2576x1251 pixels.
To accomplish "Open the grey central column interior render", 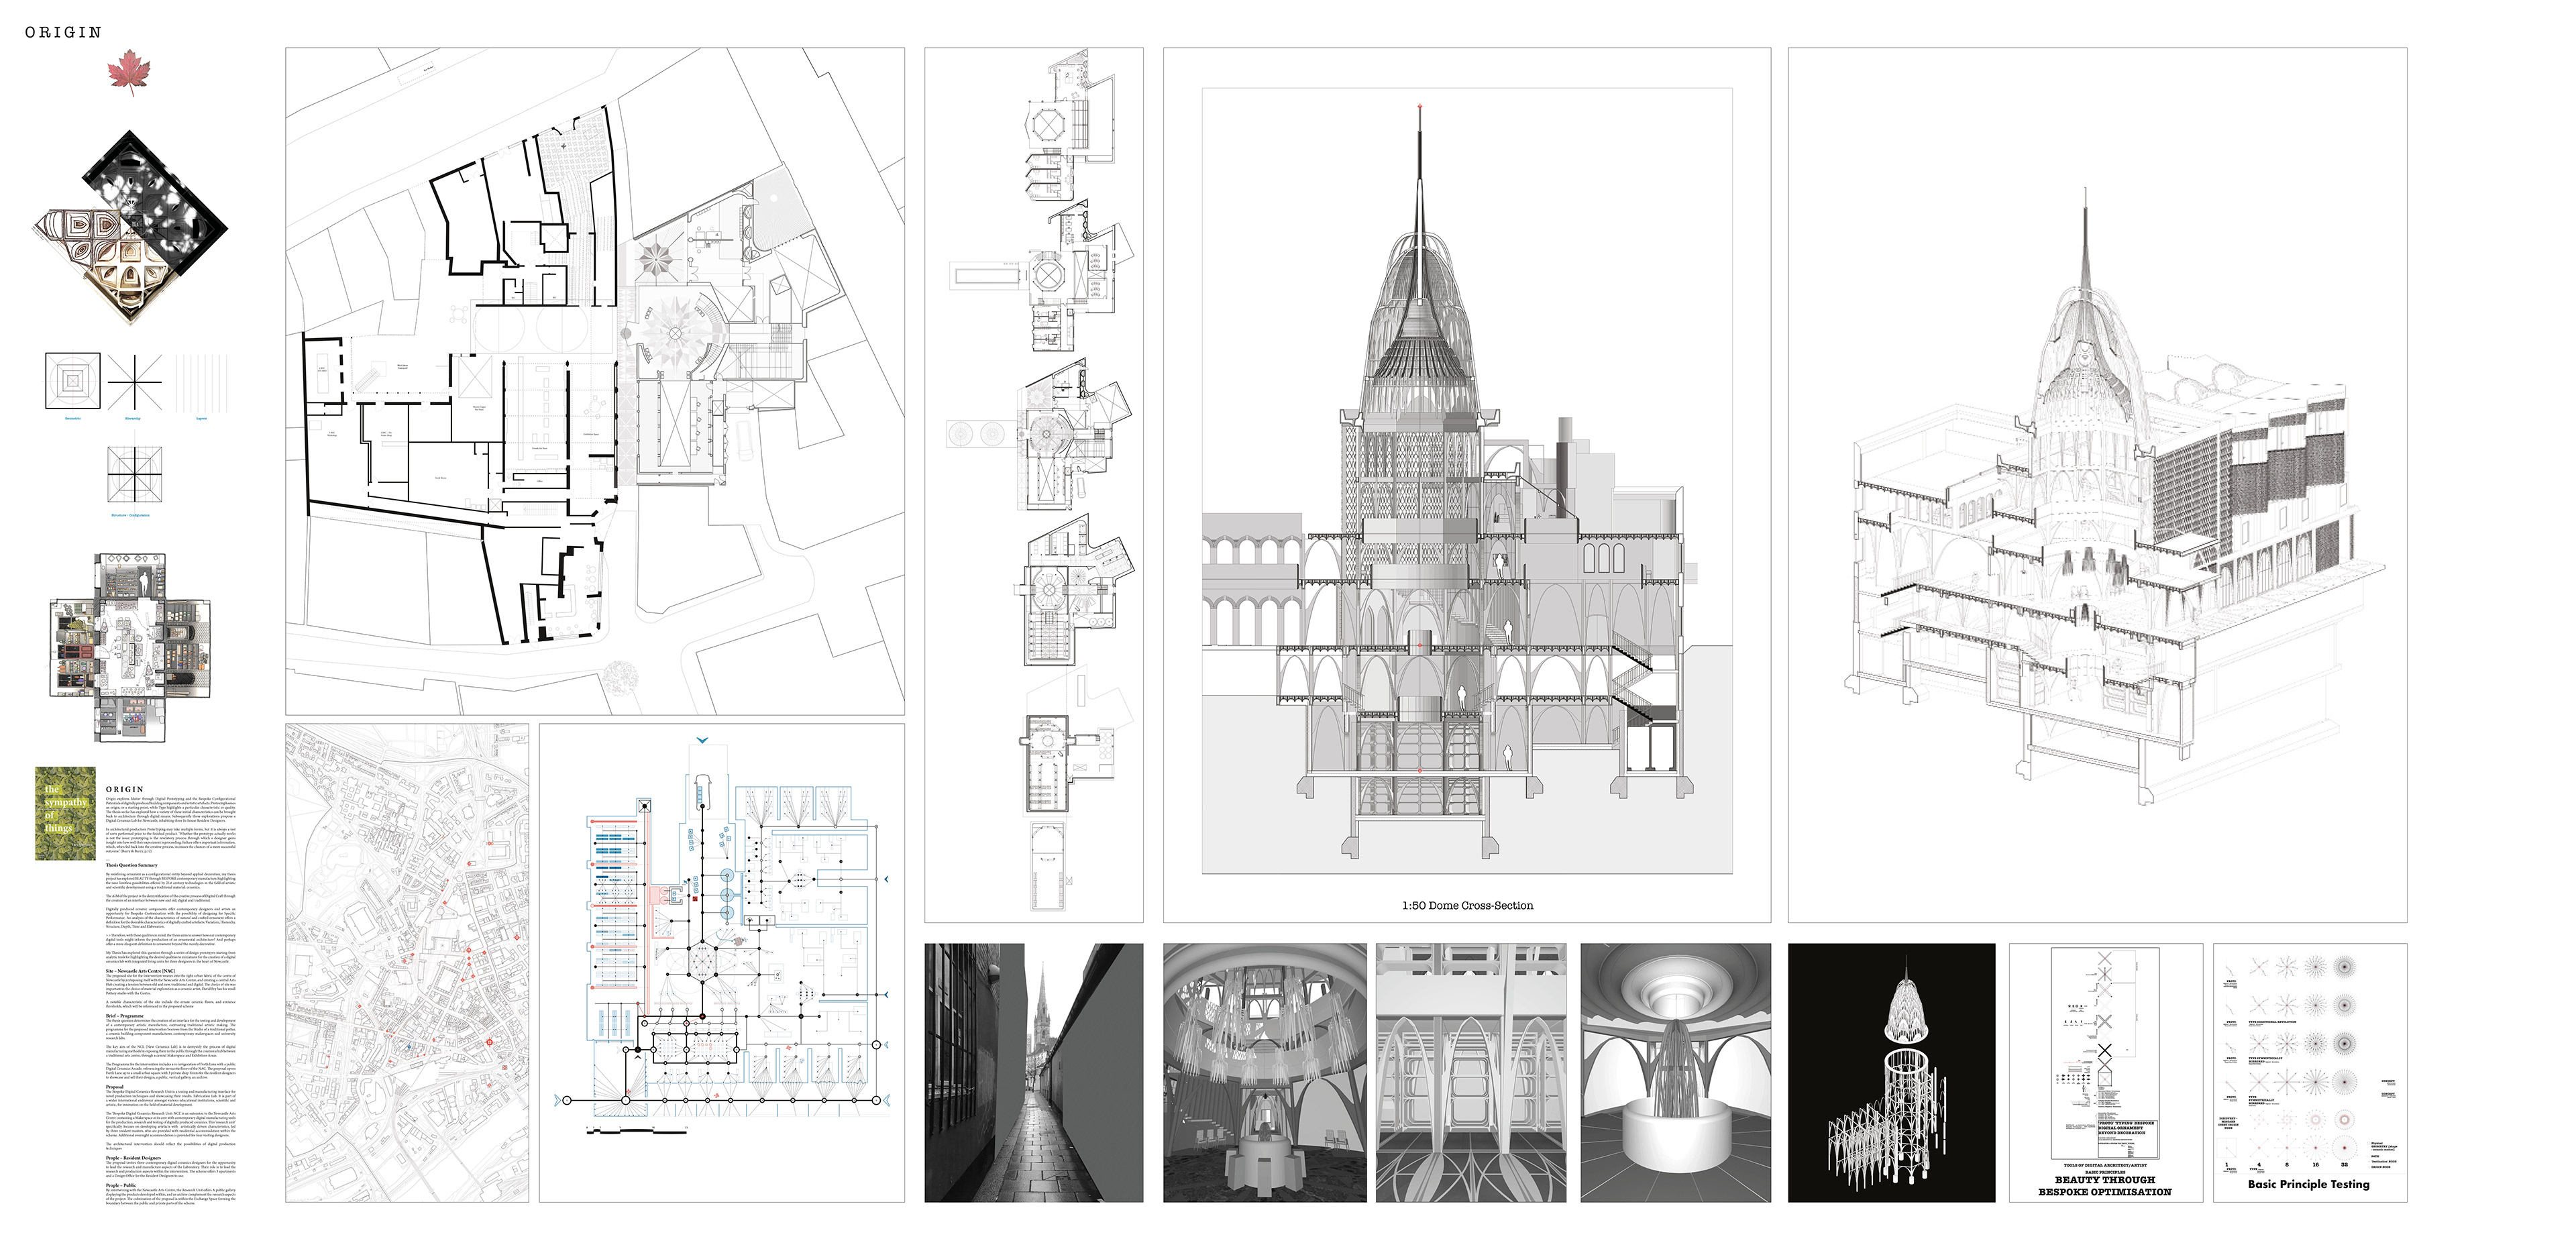I will pos(1675,1072).
